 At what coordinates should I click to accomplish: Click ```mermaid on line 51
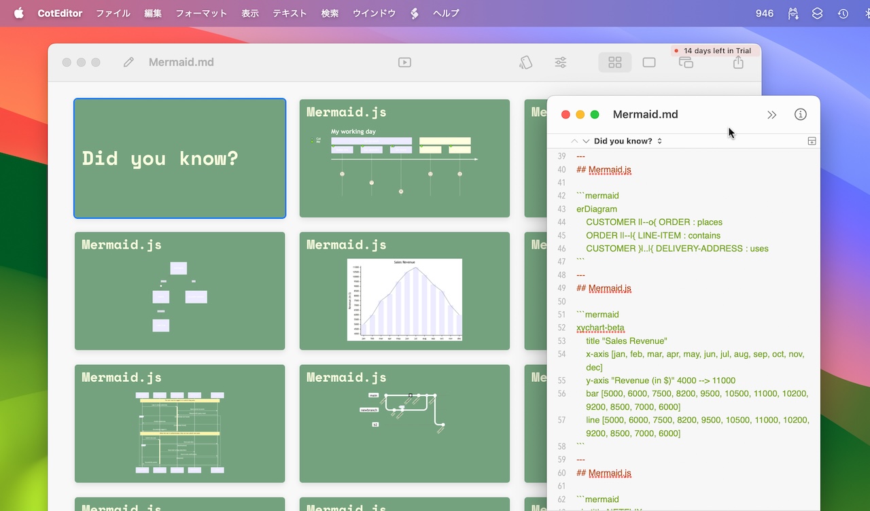597,315
